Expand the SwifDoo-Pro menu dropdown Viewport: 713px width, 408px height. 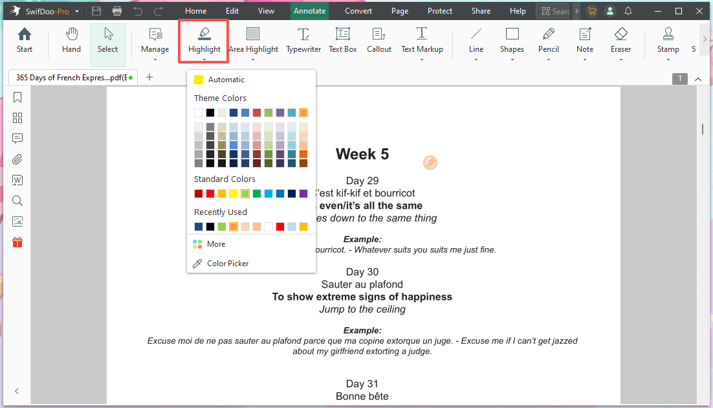76,10
